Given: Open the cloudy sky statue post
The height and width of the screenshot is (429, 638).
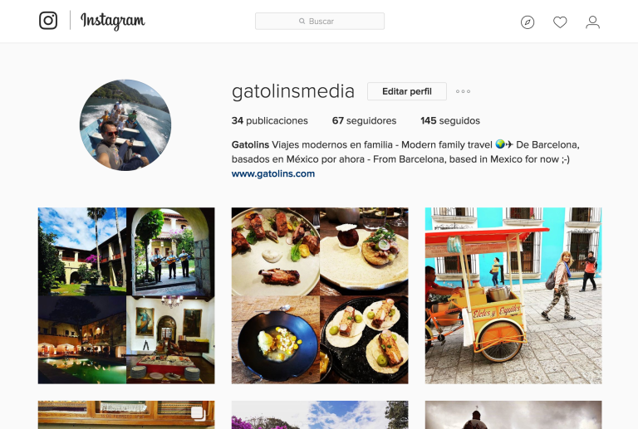Looking at the screenshot, I should tap(513, 415).
